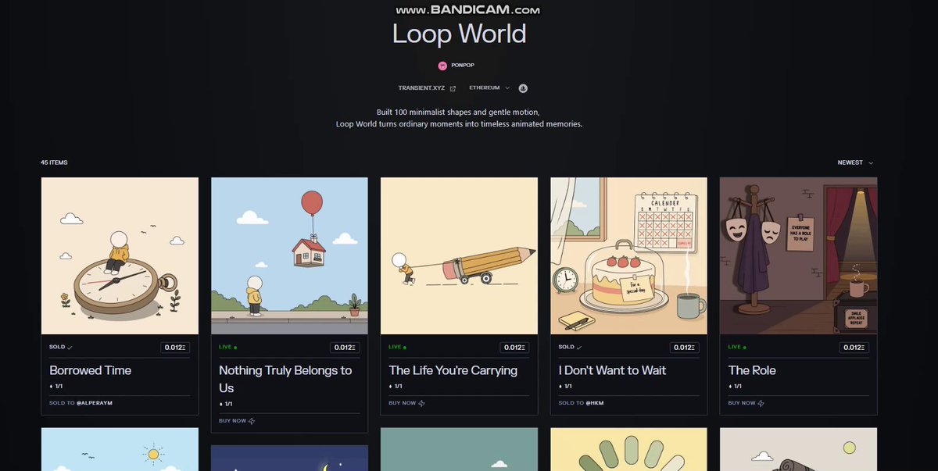Click the 0.012 price on I Don't Want to Wait
Screen dimensions: 938x471
(x=685, y=348)
